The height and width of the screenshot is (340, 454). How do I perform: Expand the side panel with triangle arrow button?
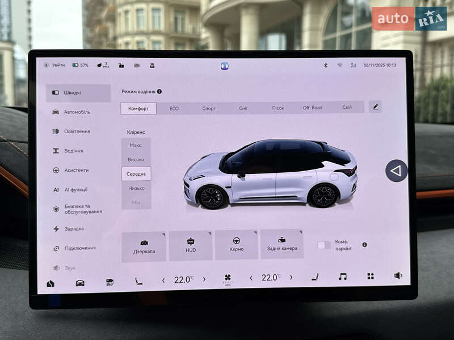click(396, 171)
